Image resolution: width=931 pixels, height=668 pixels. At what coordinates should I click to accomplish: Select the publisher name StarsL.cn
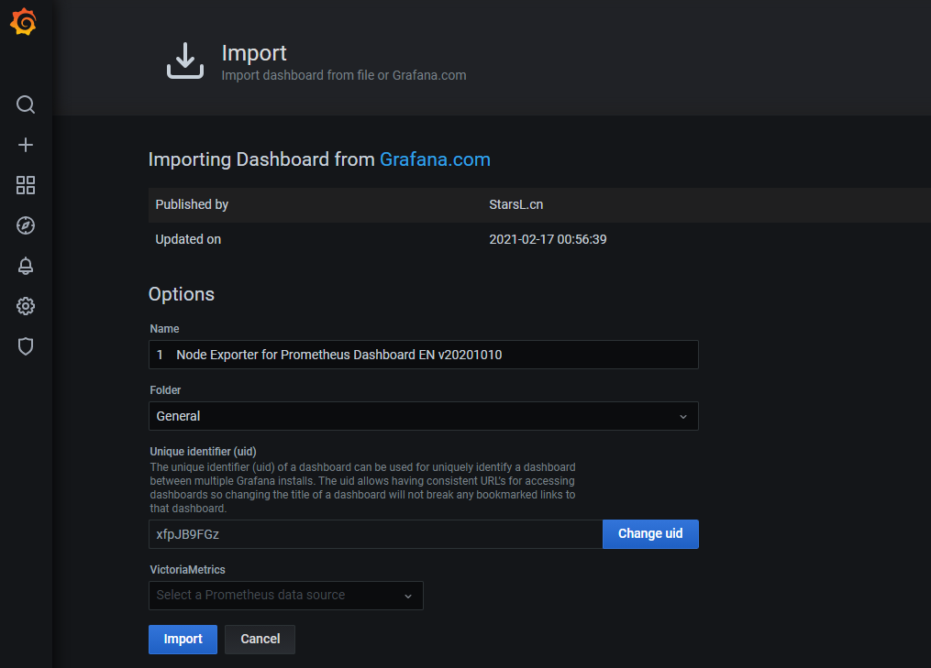[516, 204]
